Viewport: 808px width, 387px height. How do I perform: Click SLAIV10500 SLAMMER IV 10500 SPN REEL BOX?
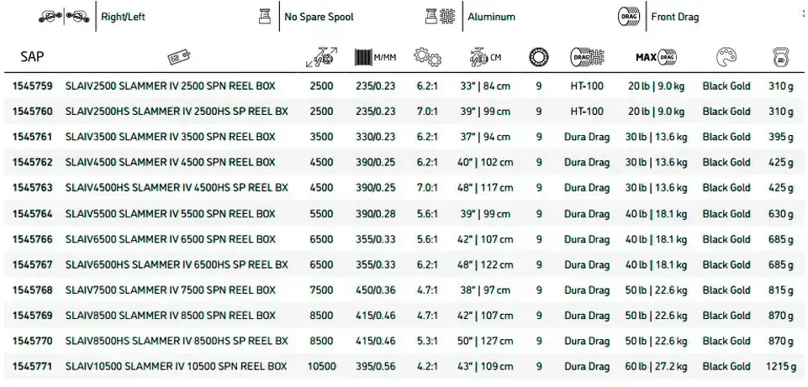[176, 366]
